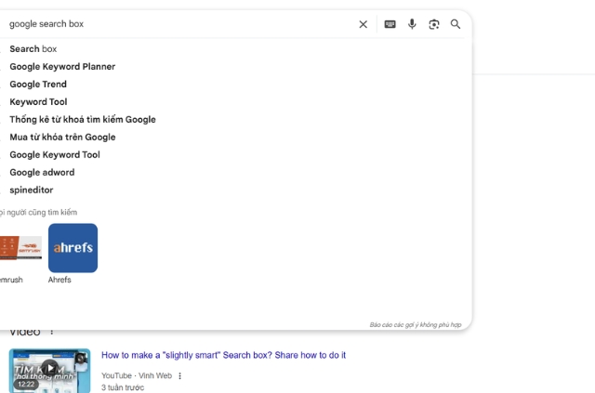This screenshot has width=595, height=393.
Task: Search by image with Google Lens
Action: pos(433,24)
